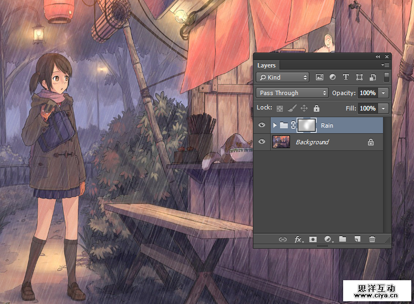Open the Opacity slider dropdown arrow
The height and width of the screenshot is (304, 414).
384,93
